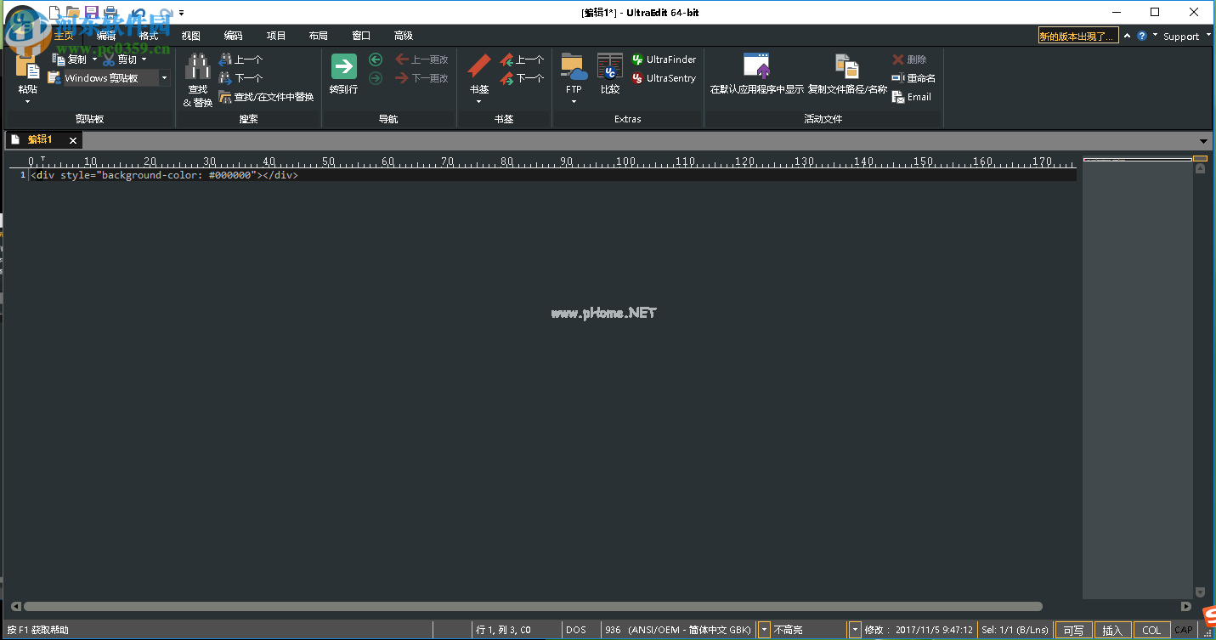This screenshot has width=1216, height=640.
Task: Switch to the 布局 ribbon tab
Action: pos(318,36)
